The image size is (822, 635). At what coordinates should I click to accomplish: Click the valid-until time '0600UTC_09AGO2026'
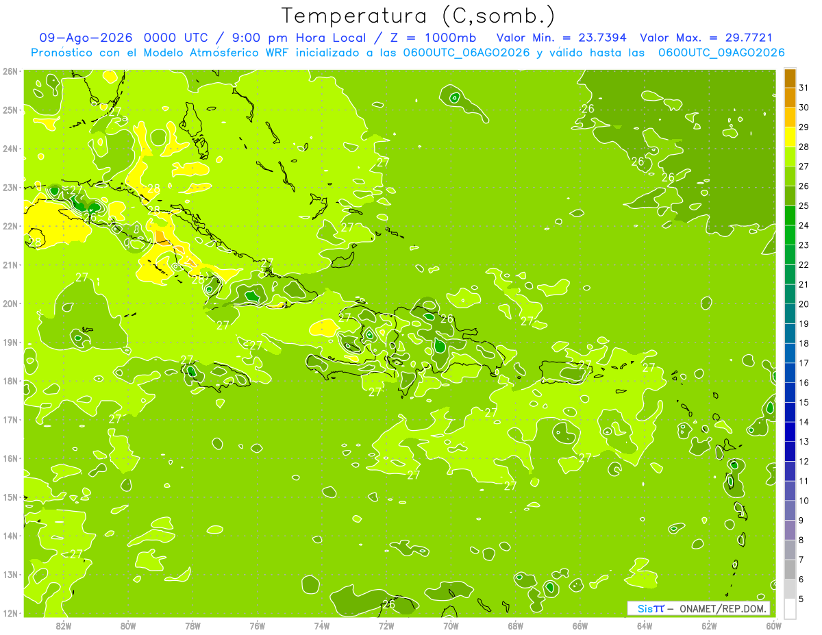point(721,53)
